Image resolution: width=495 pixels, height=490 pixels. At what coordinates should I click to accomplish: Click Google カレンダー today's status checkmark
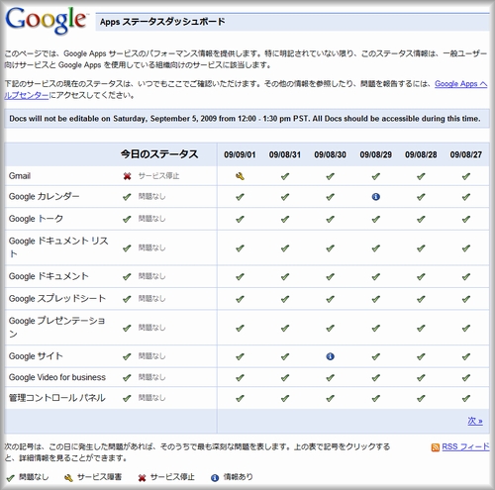tap(127, 197)
